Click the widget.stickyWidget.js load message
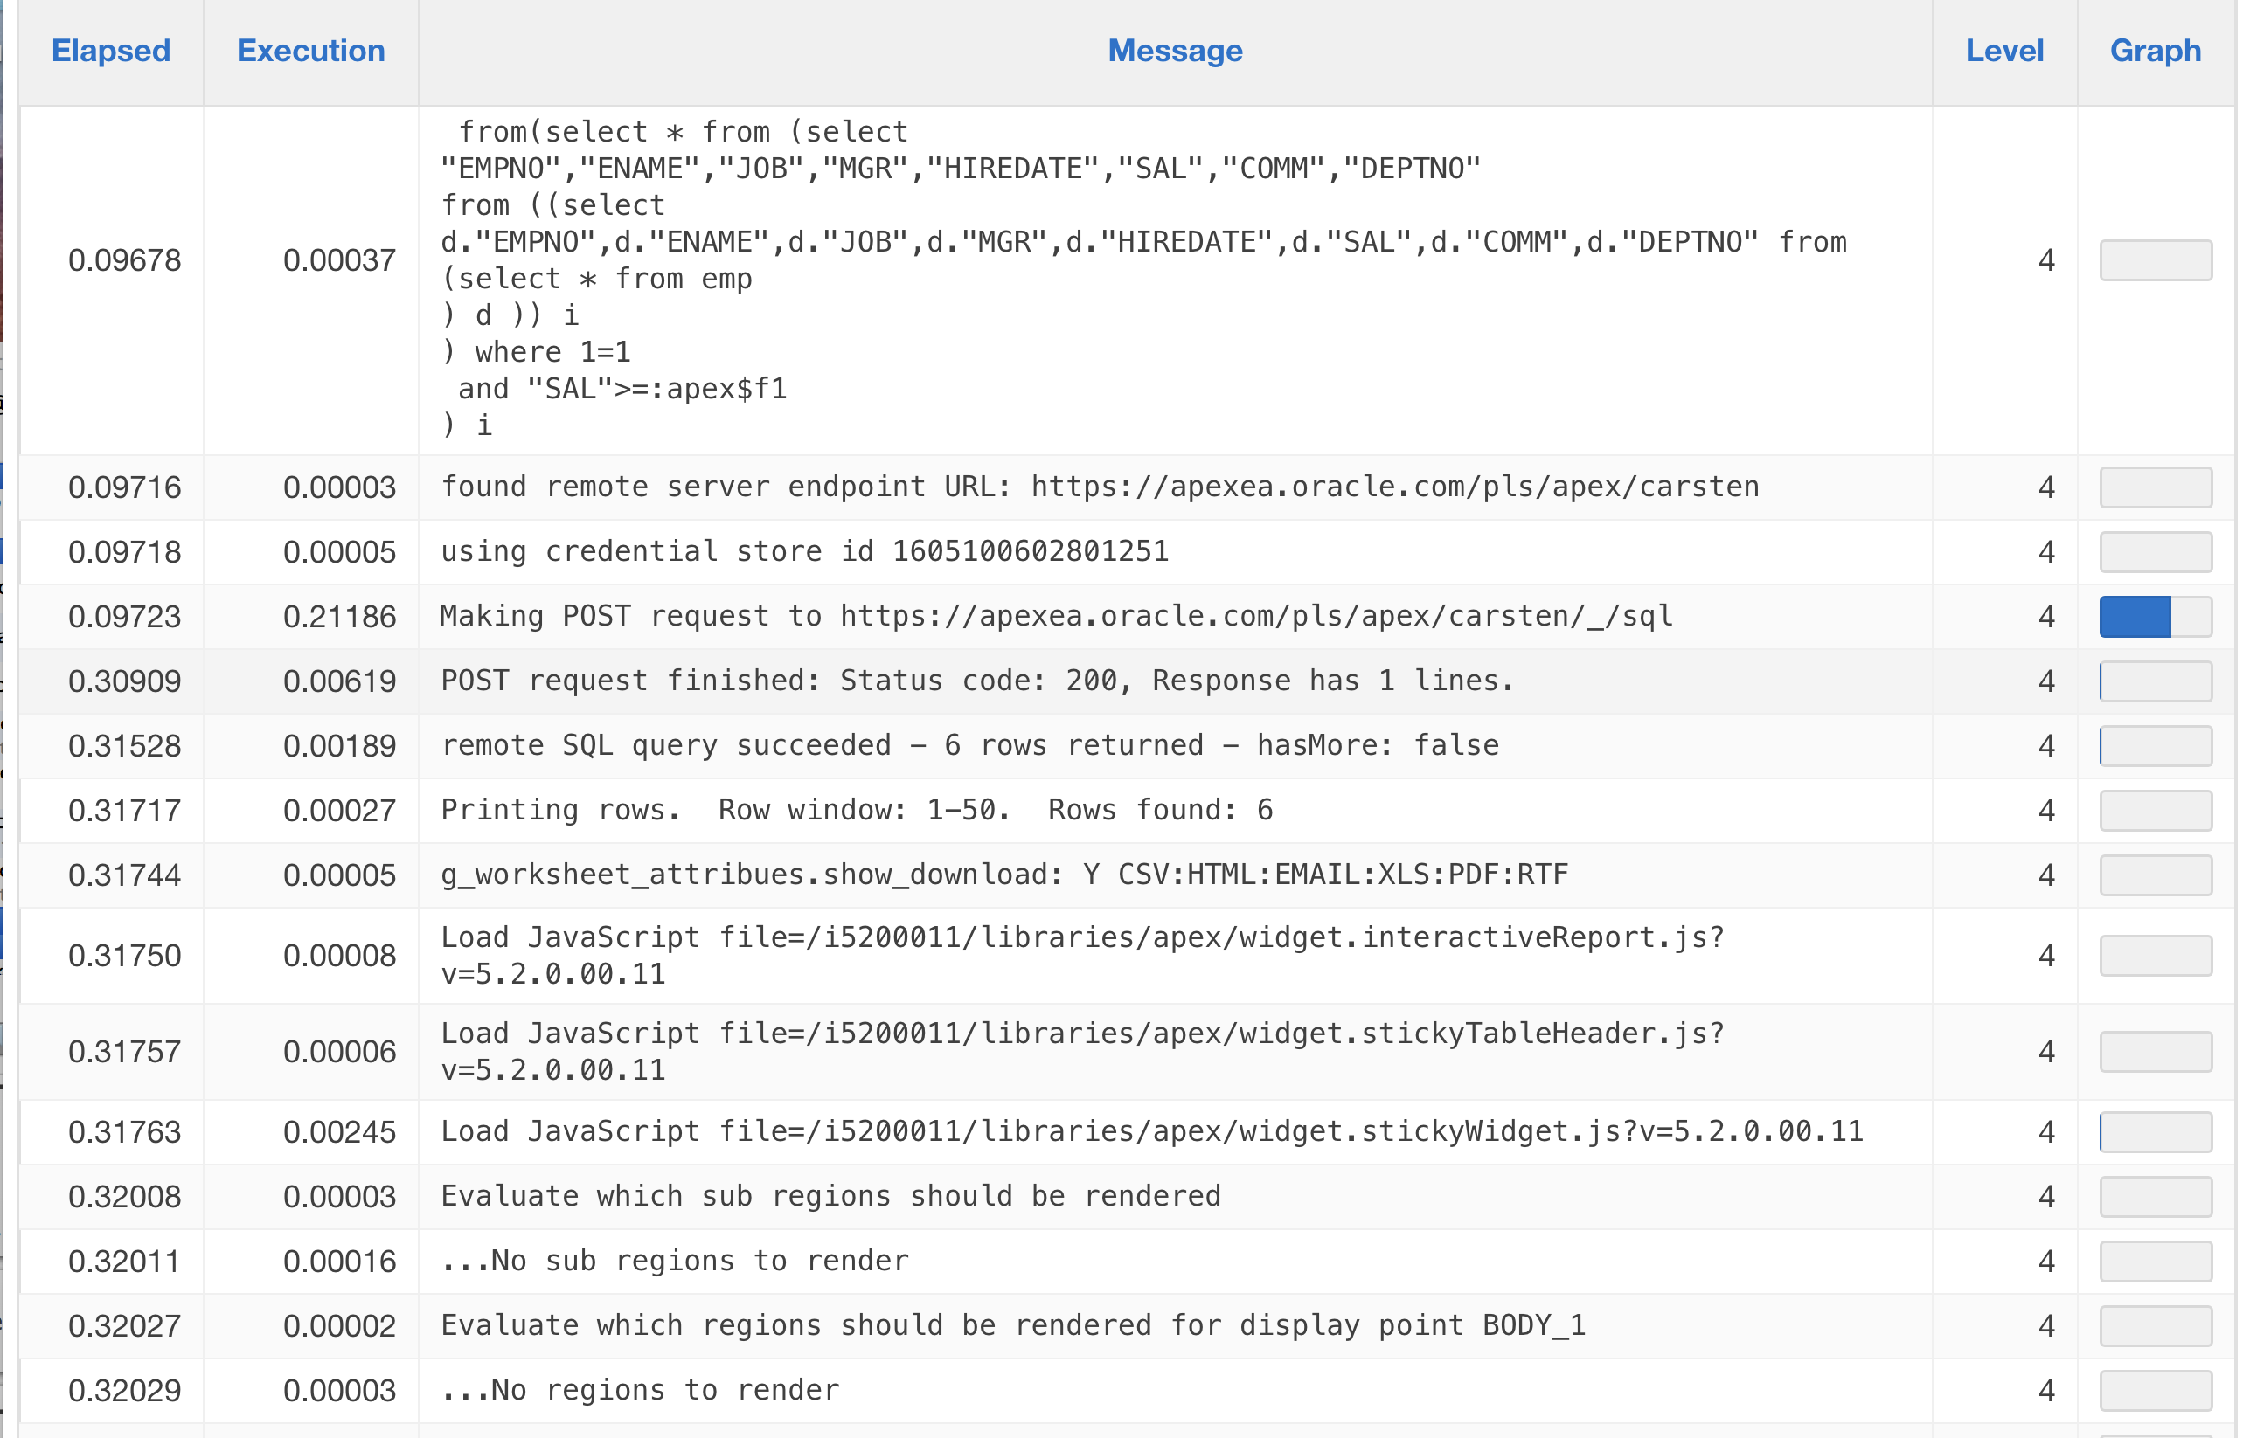Image resolution: width=2250 pixels, height=1438 pixels. tap(1152, 1131)
